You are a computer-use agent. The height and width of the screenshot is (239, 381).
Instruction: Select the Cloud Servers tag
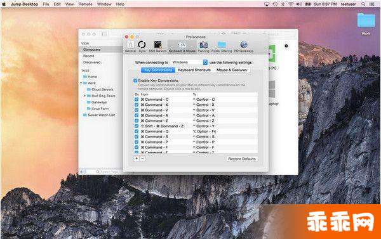pos(102,89)
